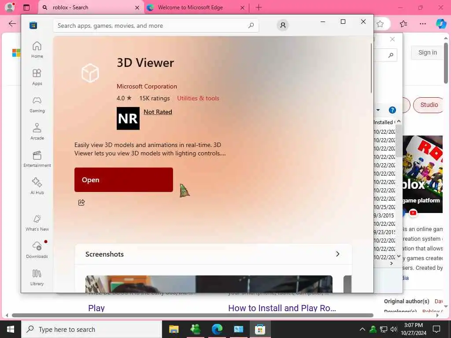Click the NR rating badge
Image resolution: width=451 pixels, height=338 pixels.
coord(128,118)
